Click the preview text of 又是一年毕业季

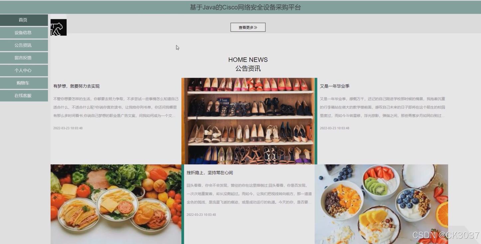[x=382, y=107]
